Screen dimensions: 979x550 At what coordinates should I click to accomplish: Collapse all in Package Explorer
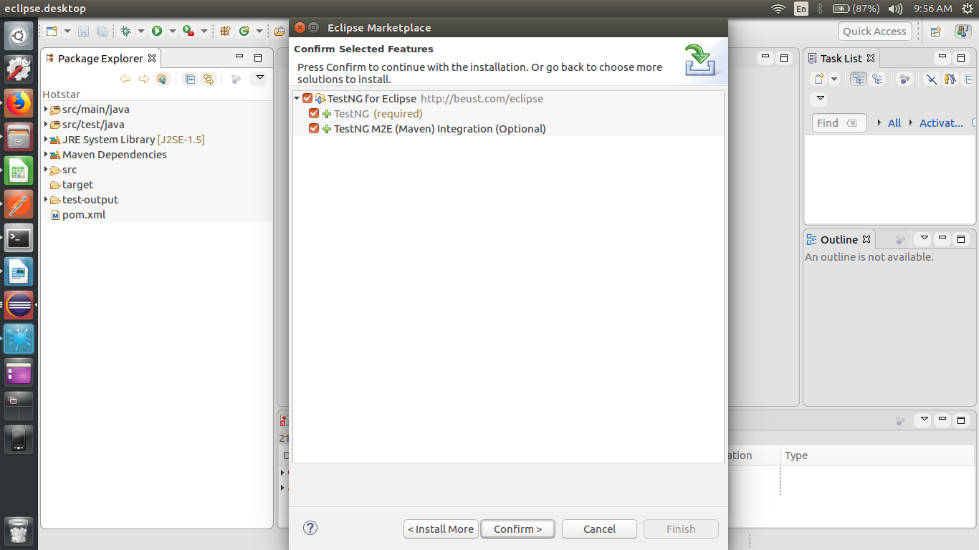188,79
